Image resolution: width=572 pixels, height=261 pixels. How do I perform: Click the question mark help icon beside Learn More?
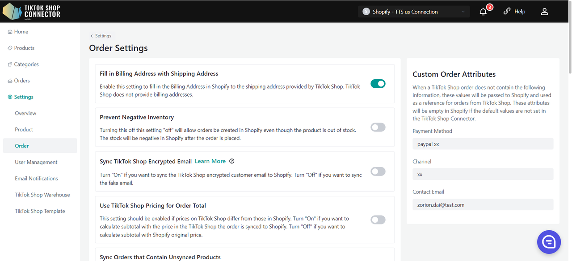pyautogui.click(x=232, y=161)
